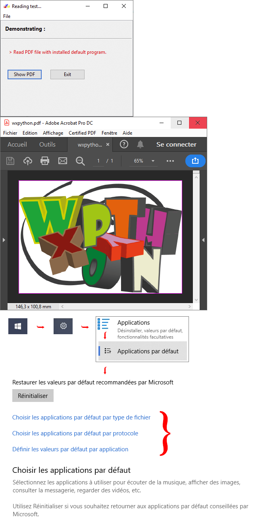The width and height of the screenshot is (258, 525).
Task: Click the Windows Start logo icon
Action: click(x=18, y=326)
